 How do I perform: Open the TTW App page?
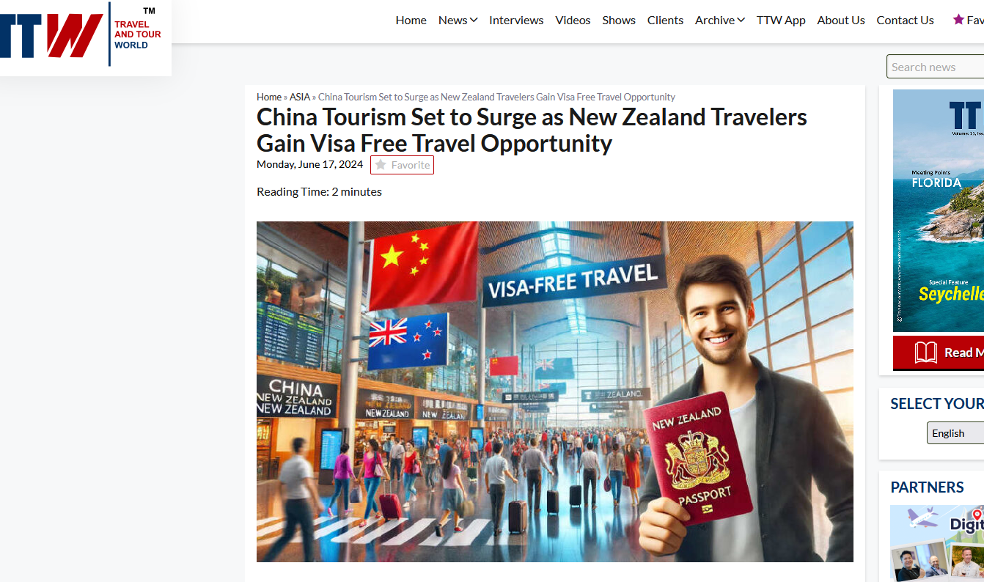(781, 20)
